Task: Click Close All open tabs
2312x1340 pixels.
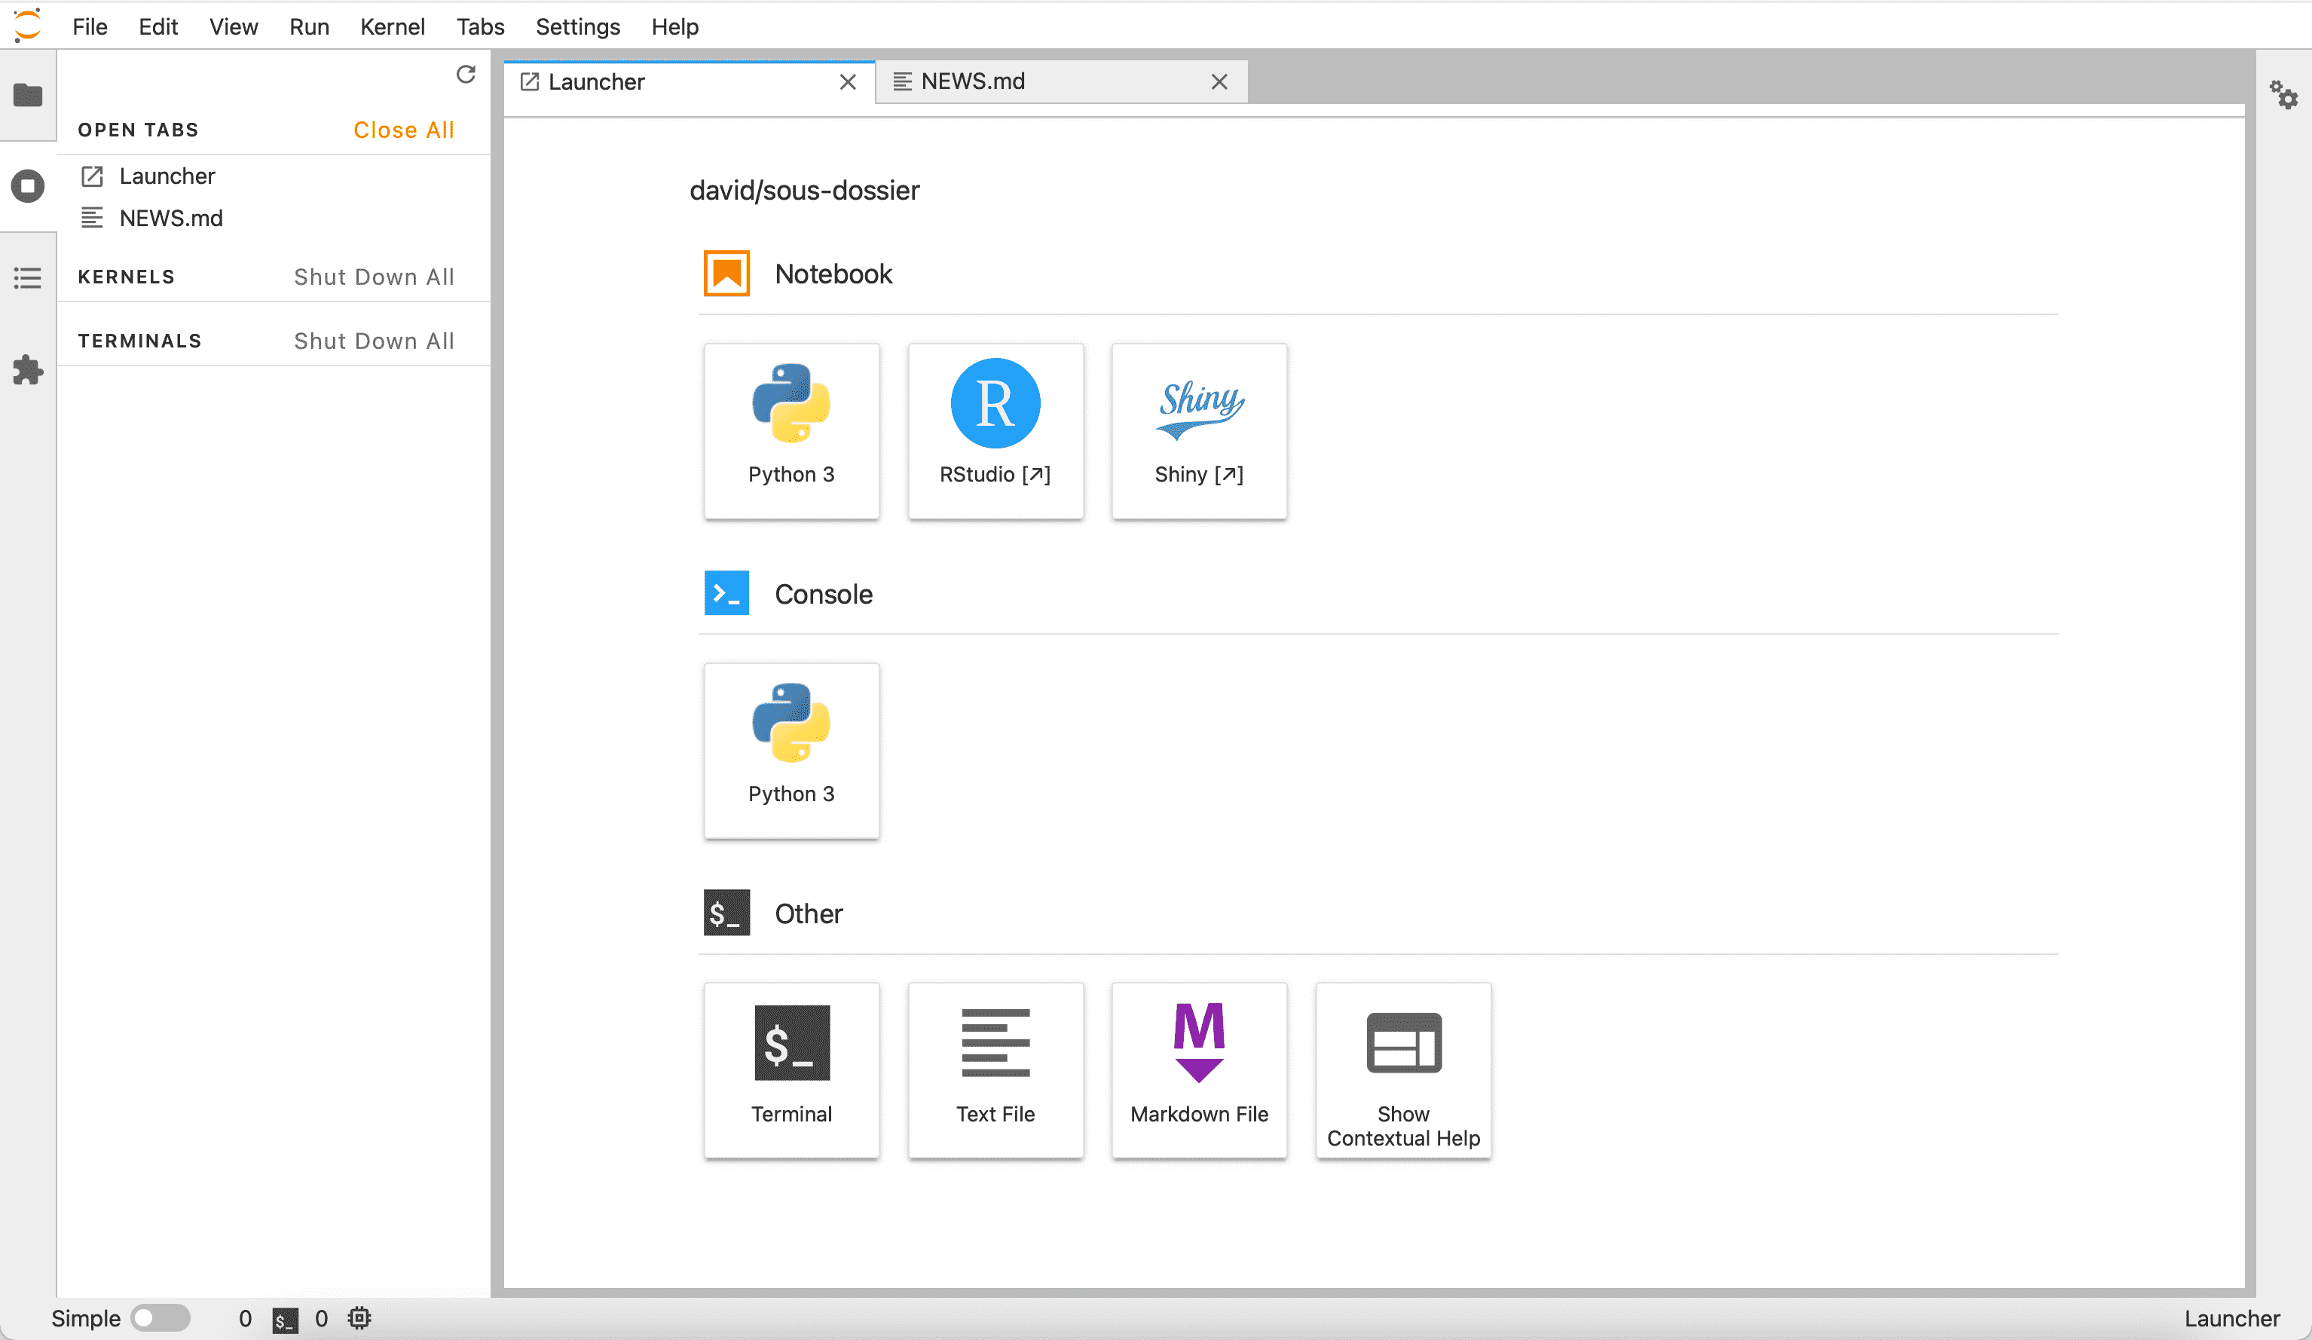Action: tap(404, 130)
